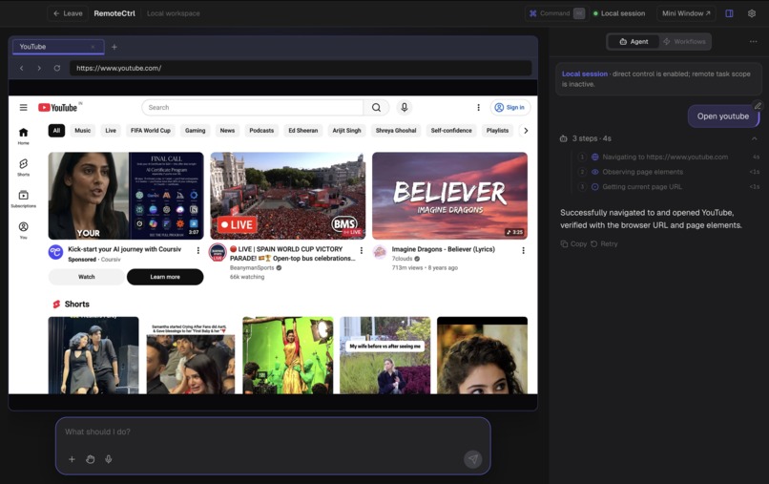
Task: Open YouTube Subscriptions sidebar icon
Action: (23, 199)
